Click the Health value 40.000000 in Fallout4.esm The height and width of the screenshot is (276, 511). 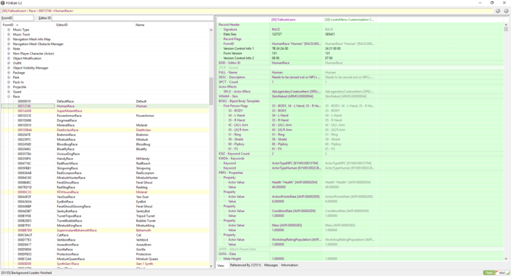(278, 187)
